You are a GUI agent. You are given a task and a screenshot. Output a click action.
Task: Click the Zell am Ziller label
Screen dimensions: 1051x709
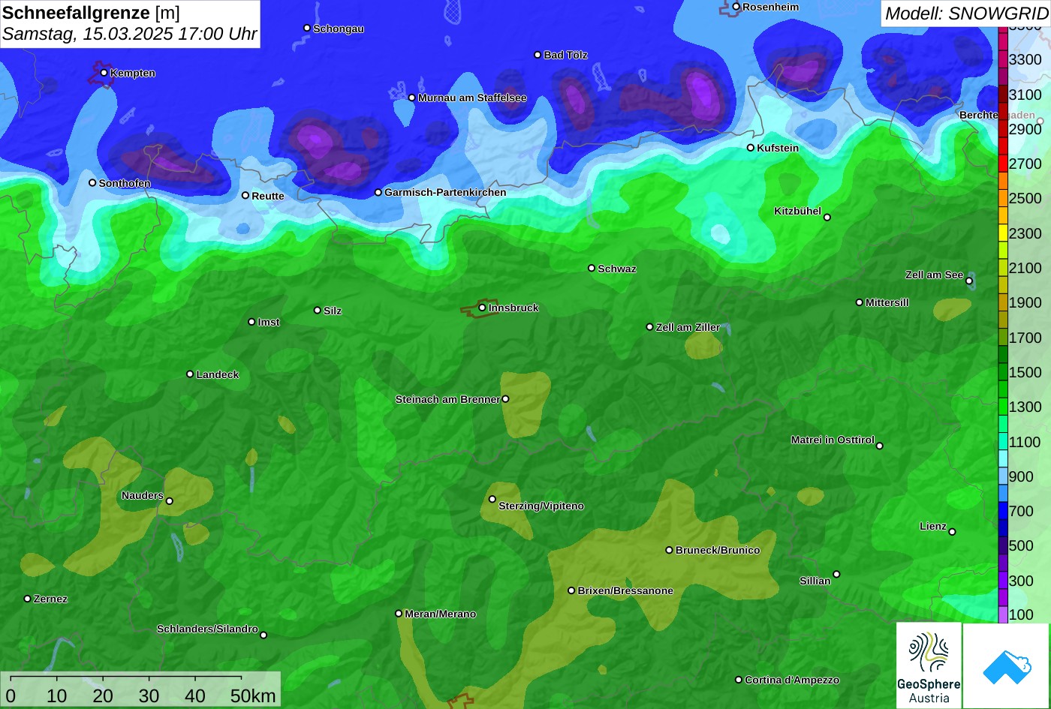[x=688, y=327]
